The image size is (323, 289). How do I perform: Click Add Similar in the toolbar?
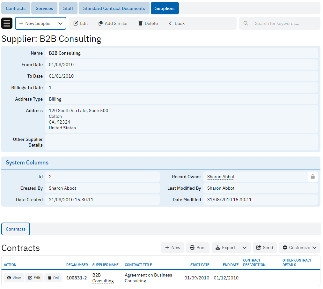click(x=113, y=23)
